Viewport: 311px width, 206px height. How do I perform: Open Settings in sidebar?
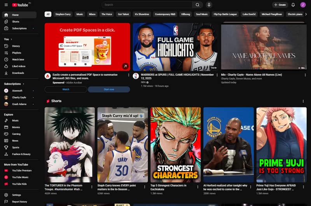pyautogui.click(x=19, y=195)
